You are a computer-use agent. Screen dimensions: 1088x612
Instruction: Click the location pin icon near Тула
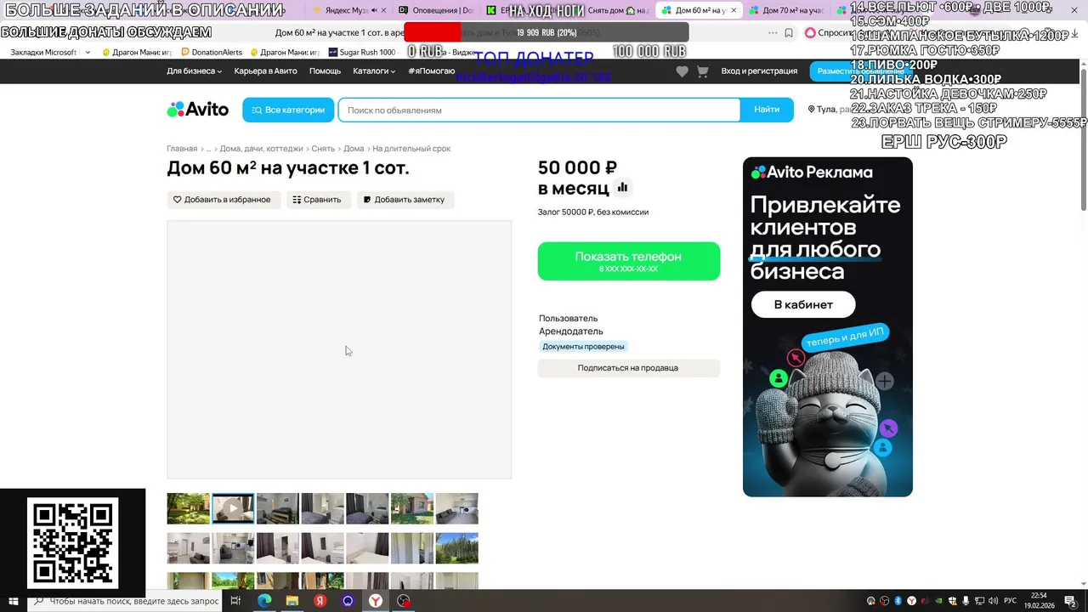click(811, 110)
